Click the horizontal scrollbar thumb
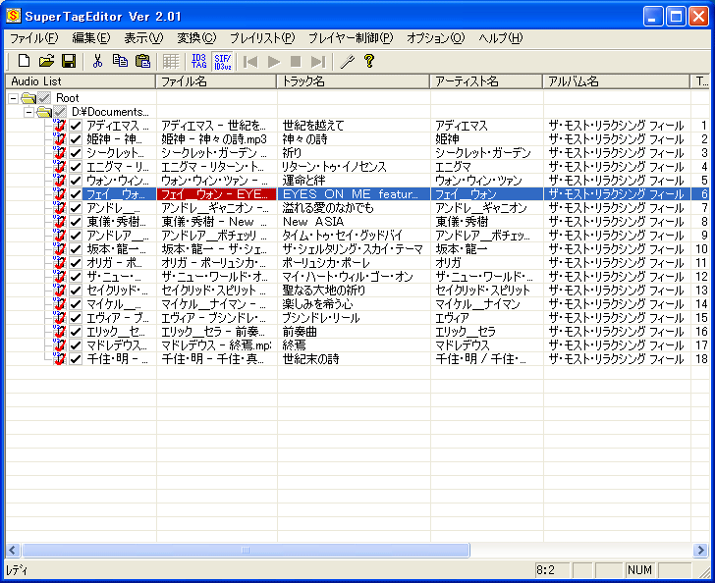 click(x=246, y=551)
